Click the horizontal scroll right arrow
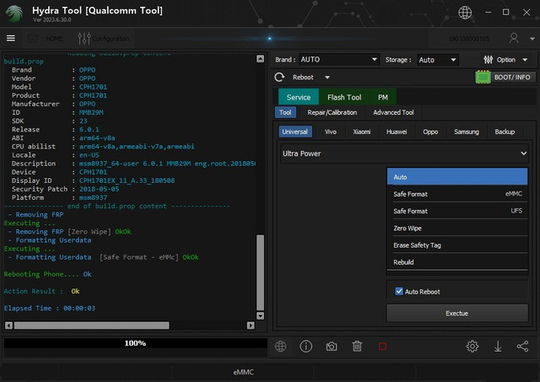Screen dimensions: 540x382 251,326
